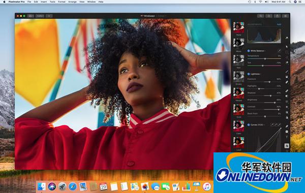Adjust the Temperature slider handle
The width and height of the screenshot is (305, 193).
coord(265,59)
